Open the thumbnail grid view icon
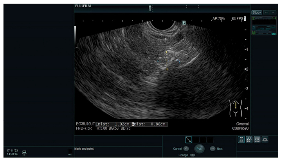281x161 pixels. (257, 140)
